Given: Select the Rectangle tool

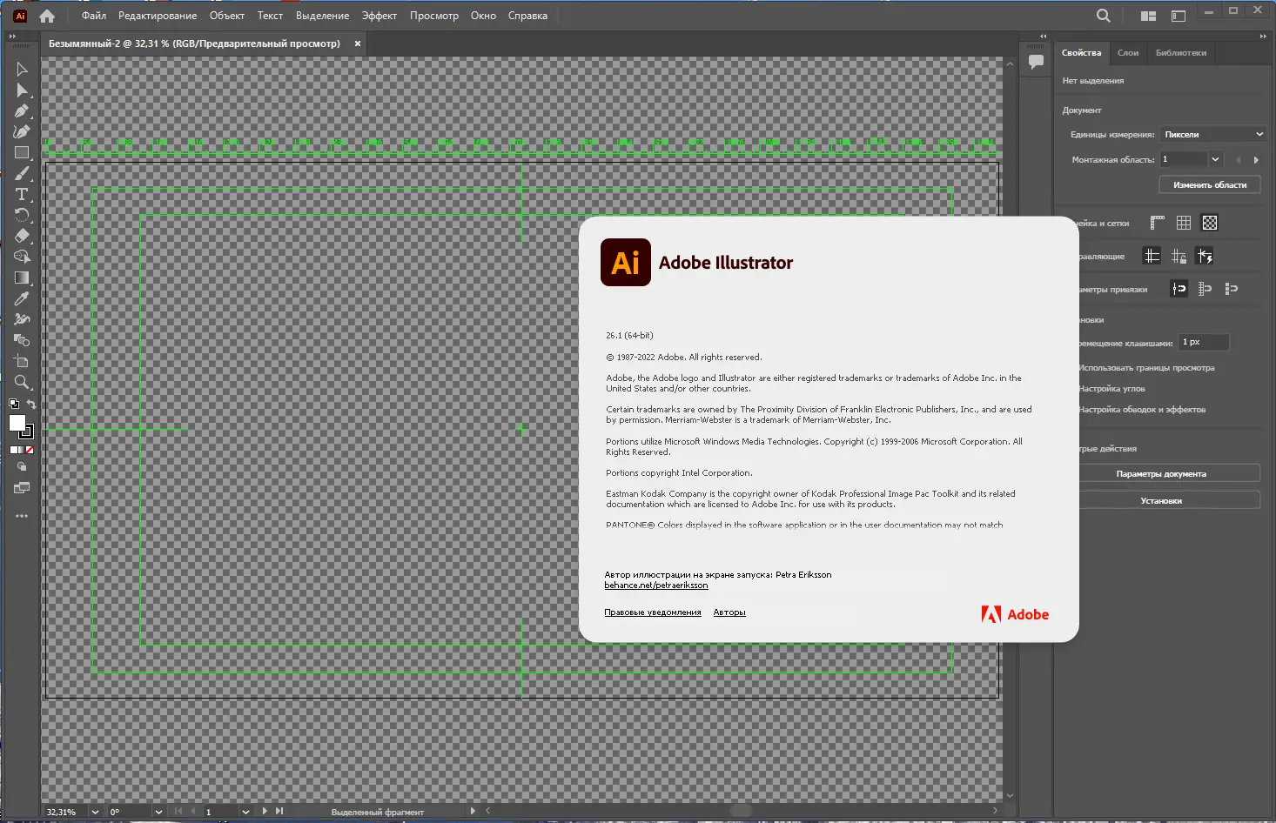Looking at the screenshot, I should point(22,152).
